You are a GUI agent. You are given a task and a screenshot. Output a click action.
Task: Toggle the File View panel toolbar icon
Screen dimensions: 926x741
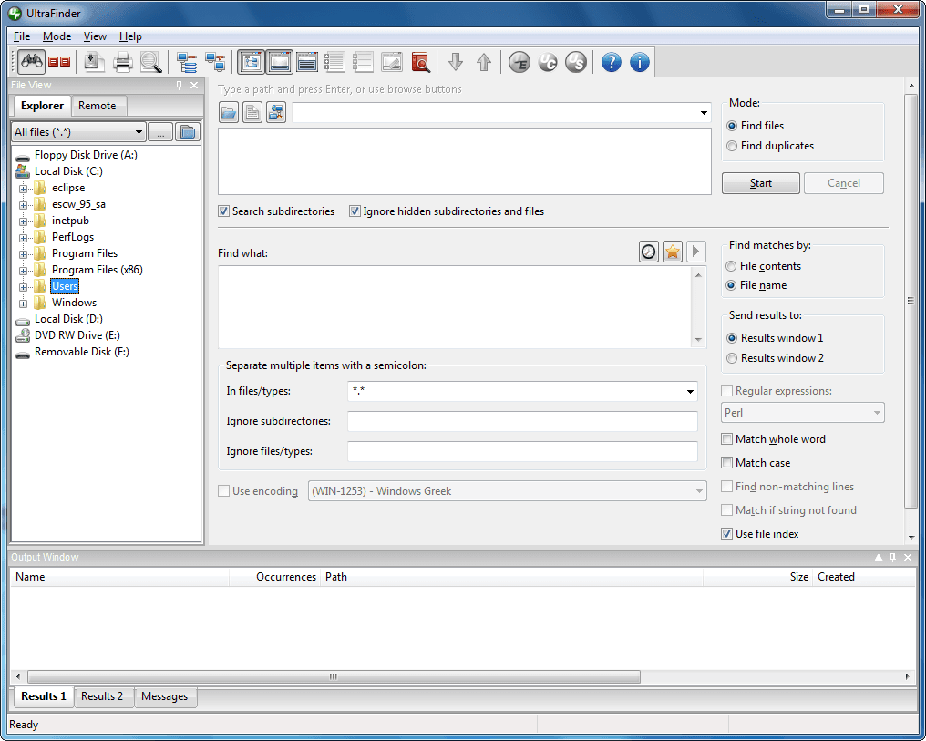(x=251, y=61)
